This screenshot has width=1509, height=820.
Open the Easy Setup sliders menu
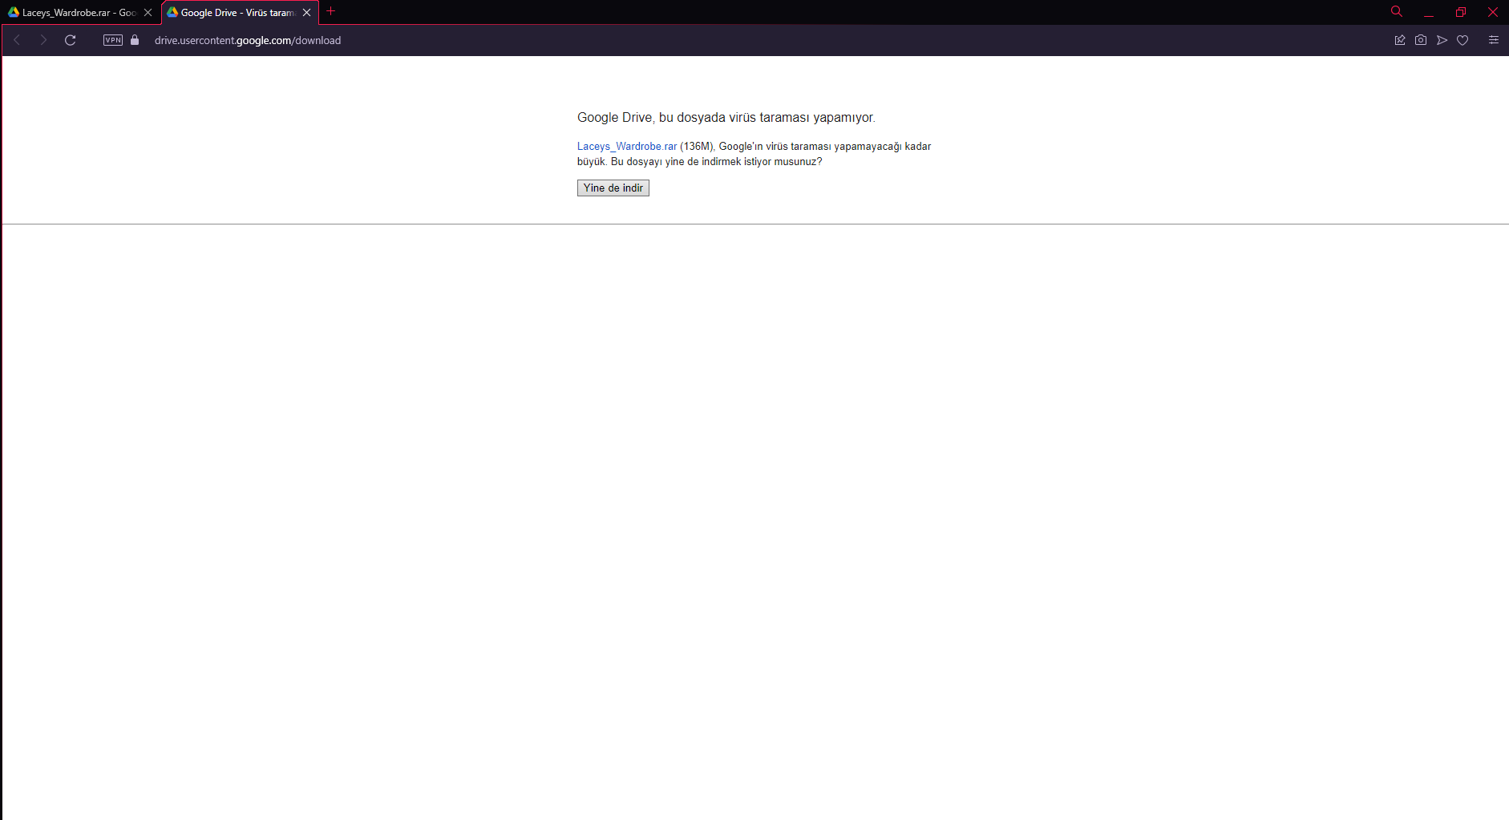[1494, 40]
